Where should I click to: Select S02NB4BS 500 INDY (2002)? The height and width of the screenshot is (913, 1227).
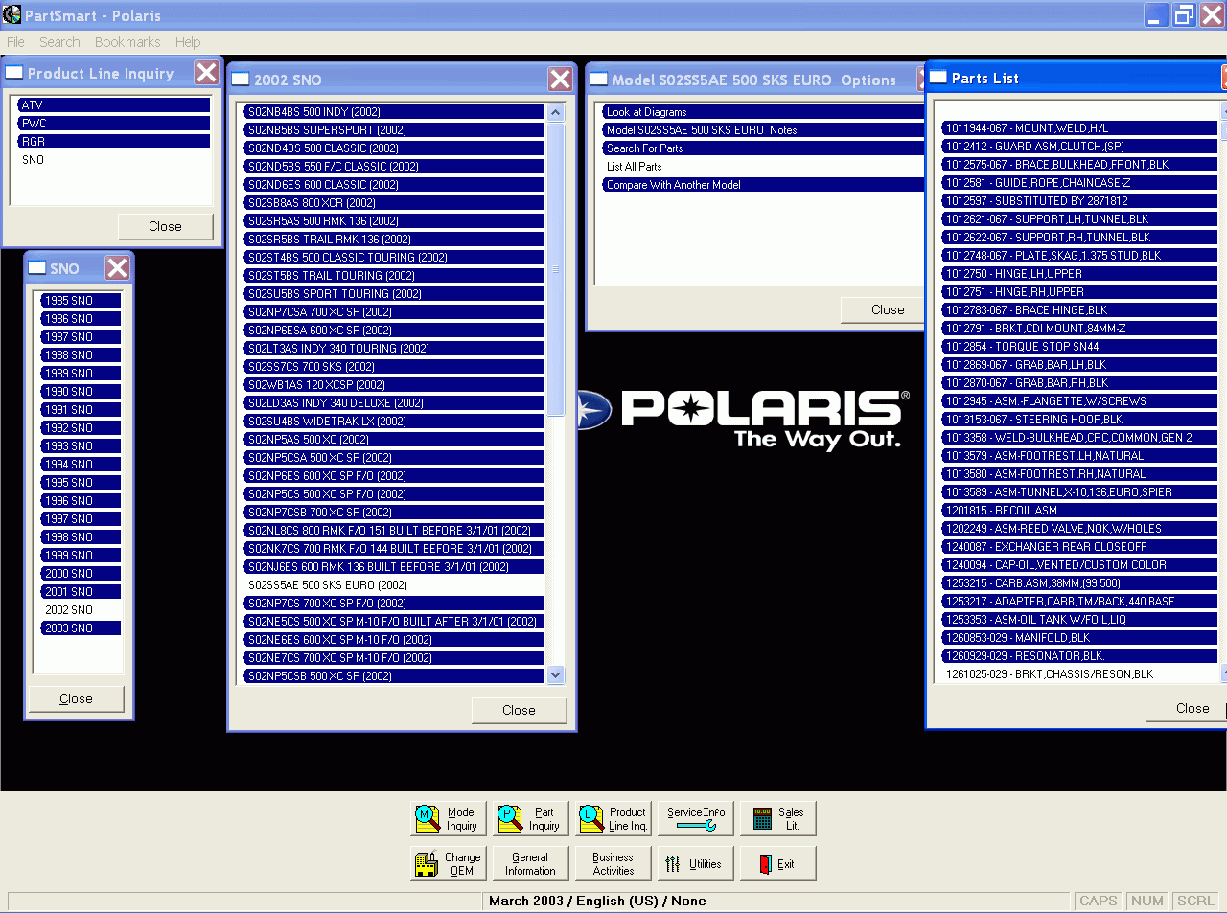394,112
